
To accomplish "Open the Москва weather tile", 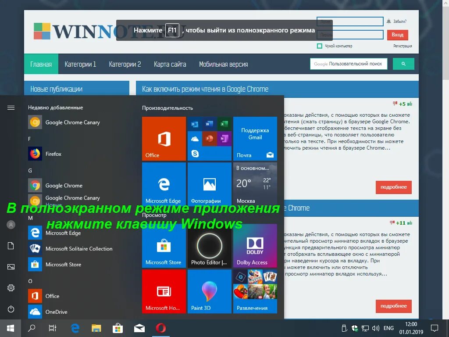I will (x=255, y=184).
